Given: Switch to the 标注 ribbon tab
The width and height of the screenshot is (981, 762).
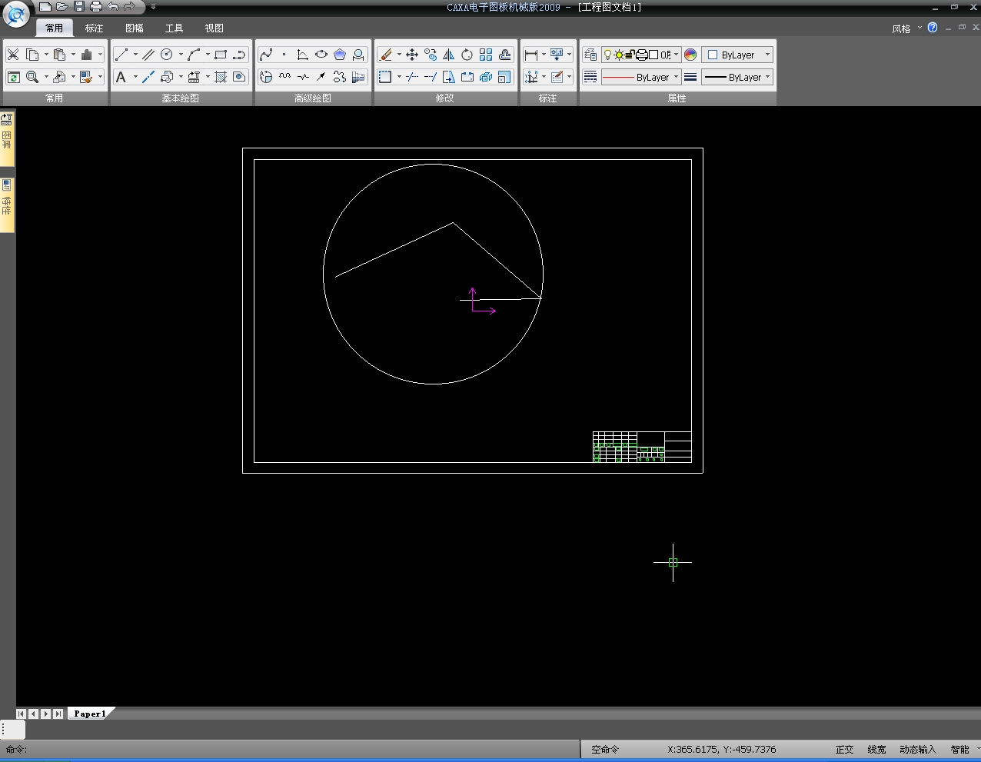Looking at the screenshot, I should pyautogui.click(x=94, y=28).
